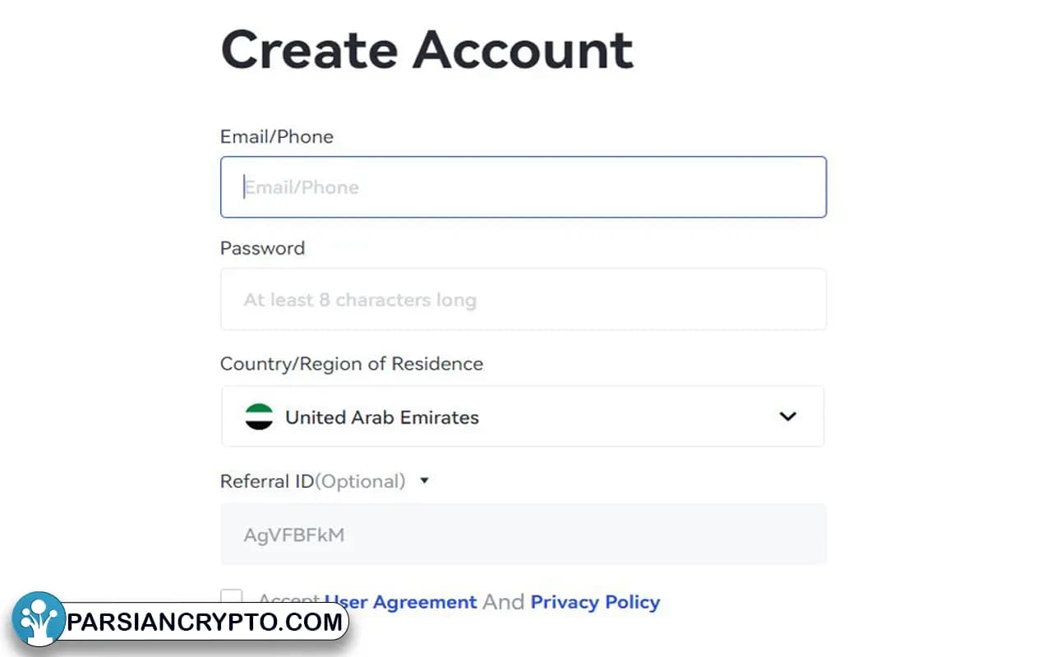Click the Country/Region of Residence label

click(351, 364)
